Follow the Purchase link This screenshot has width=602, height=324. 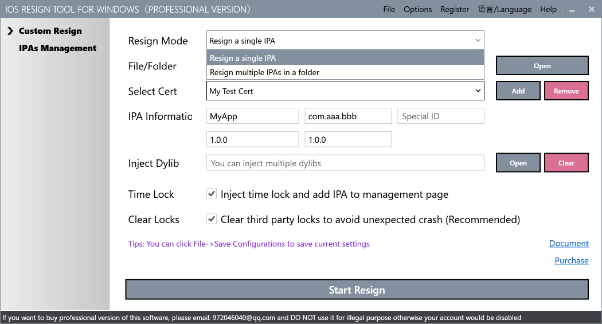571,260
